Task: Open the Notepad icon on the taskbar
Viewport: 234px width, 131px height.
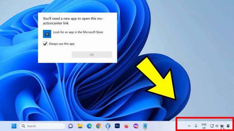Action: (145, 126)
